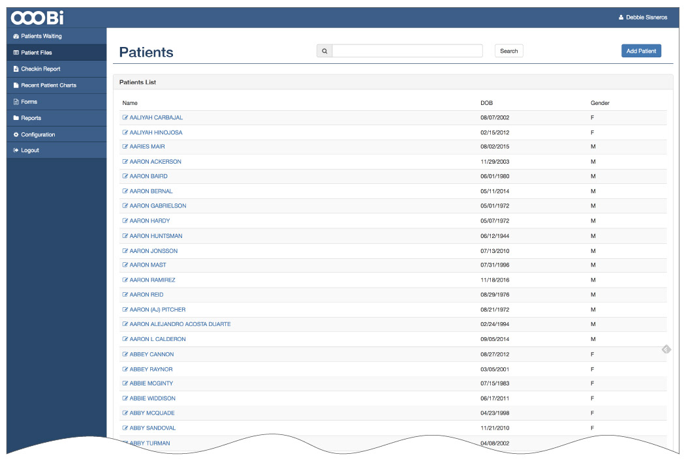The height and width of the screenshot is (463, 686).
Task: Click the Forms sidebar icon
Action: 16,102
